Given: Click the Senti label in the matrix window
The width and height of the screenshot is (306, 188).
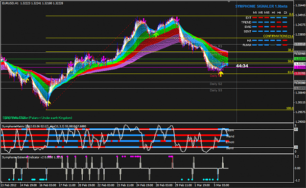Looking at the screenshot, I should [x=230, y=148].
